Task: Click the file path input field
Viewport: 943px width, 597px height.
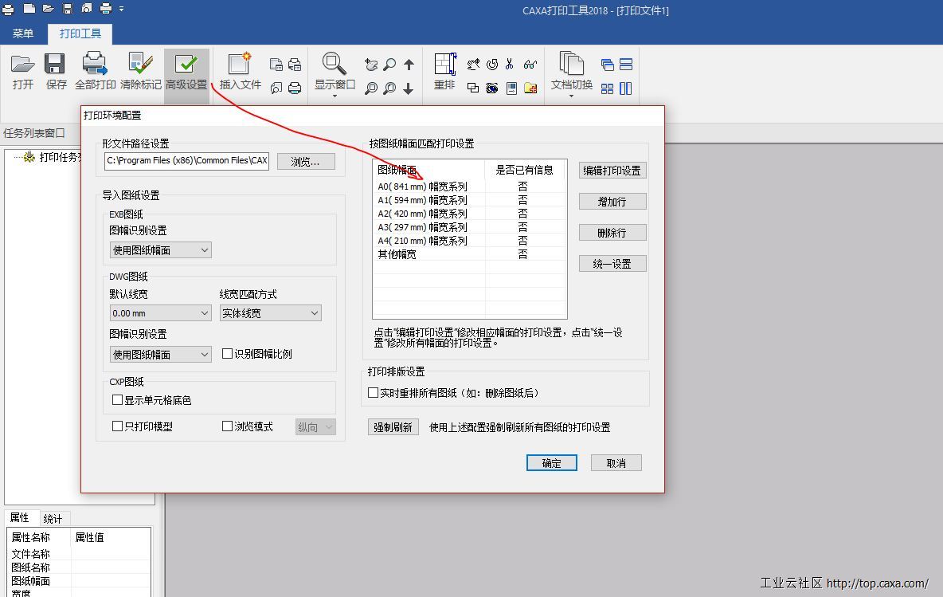Action: [187, 161]
